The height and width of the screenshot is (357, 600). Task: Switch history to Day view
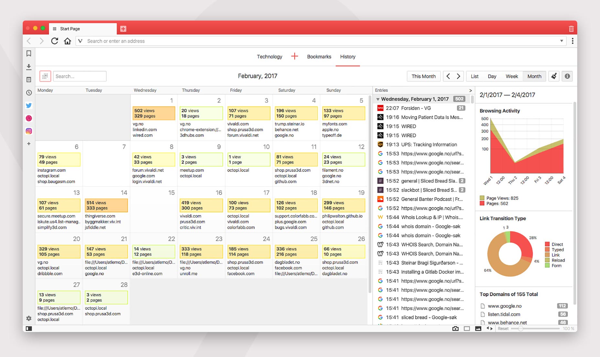click(492, 76)
